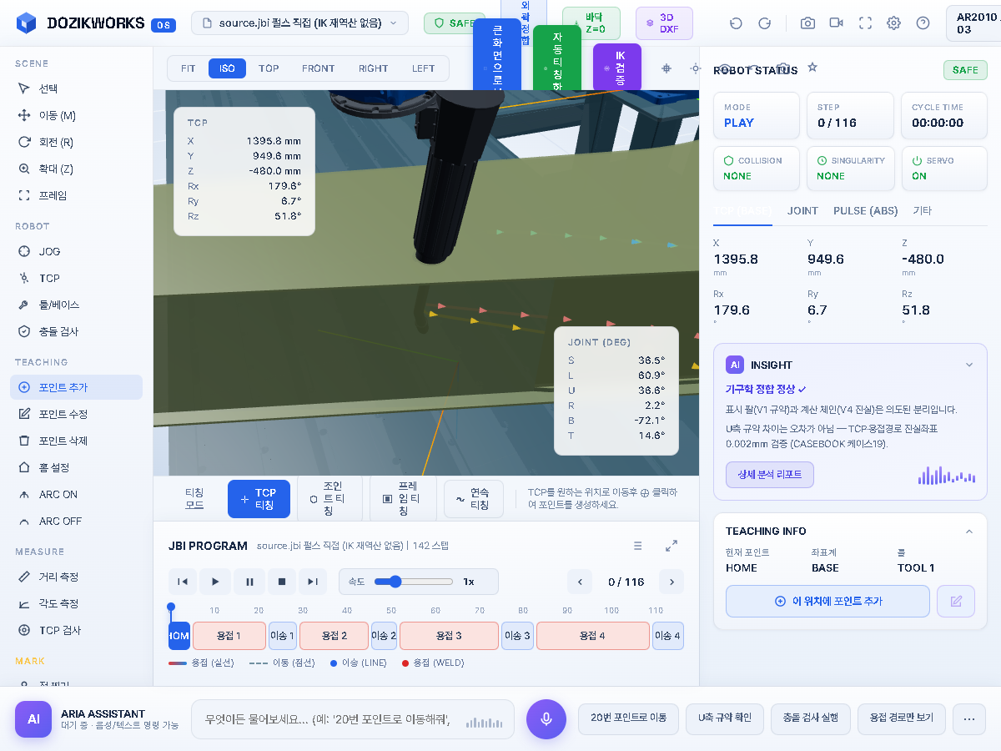Open TCP 검사 tool

pos(76,630)
